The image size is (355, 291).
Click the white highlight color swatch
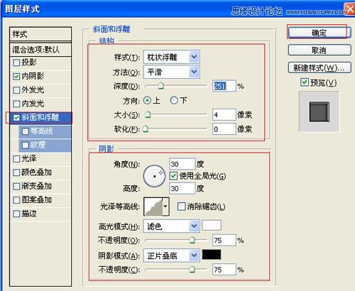click(212, 225)
